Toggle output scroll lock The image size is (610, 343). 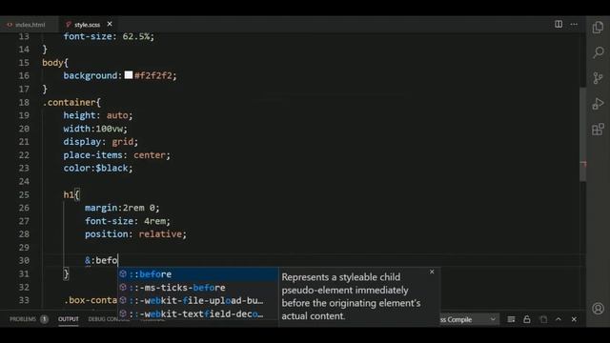tap(527, 320)
